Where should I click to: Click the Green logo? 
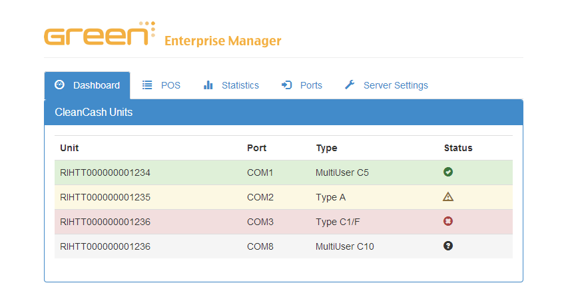tap(100, 34)
